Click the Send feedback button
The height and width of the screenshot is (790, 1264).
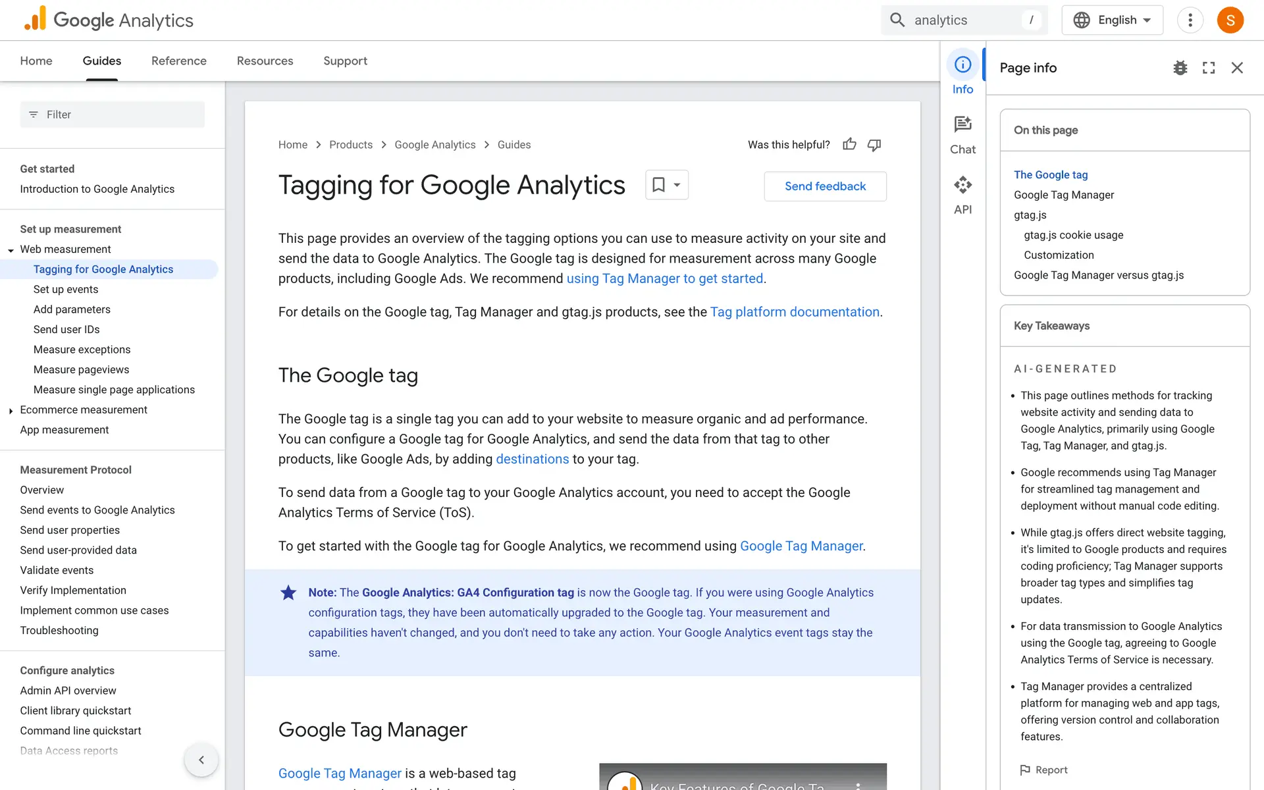(825, 186)
